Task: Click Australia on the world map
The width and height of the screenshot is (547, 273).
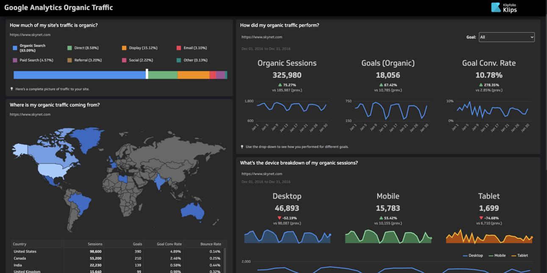Action: click(193, 210)
